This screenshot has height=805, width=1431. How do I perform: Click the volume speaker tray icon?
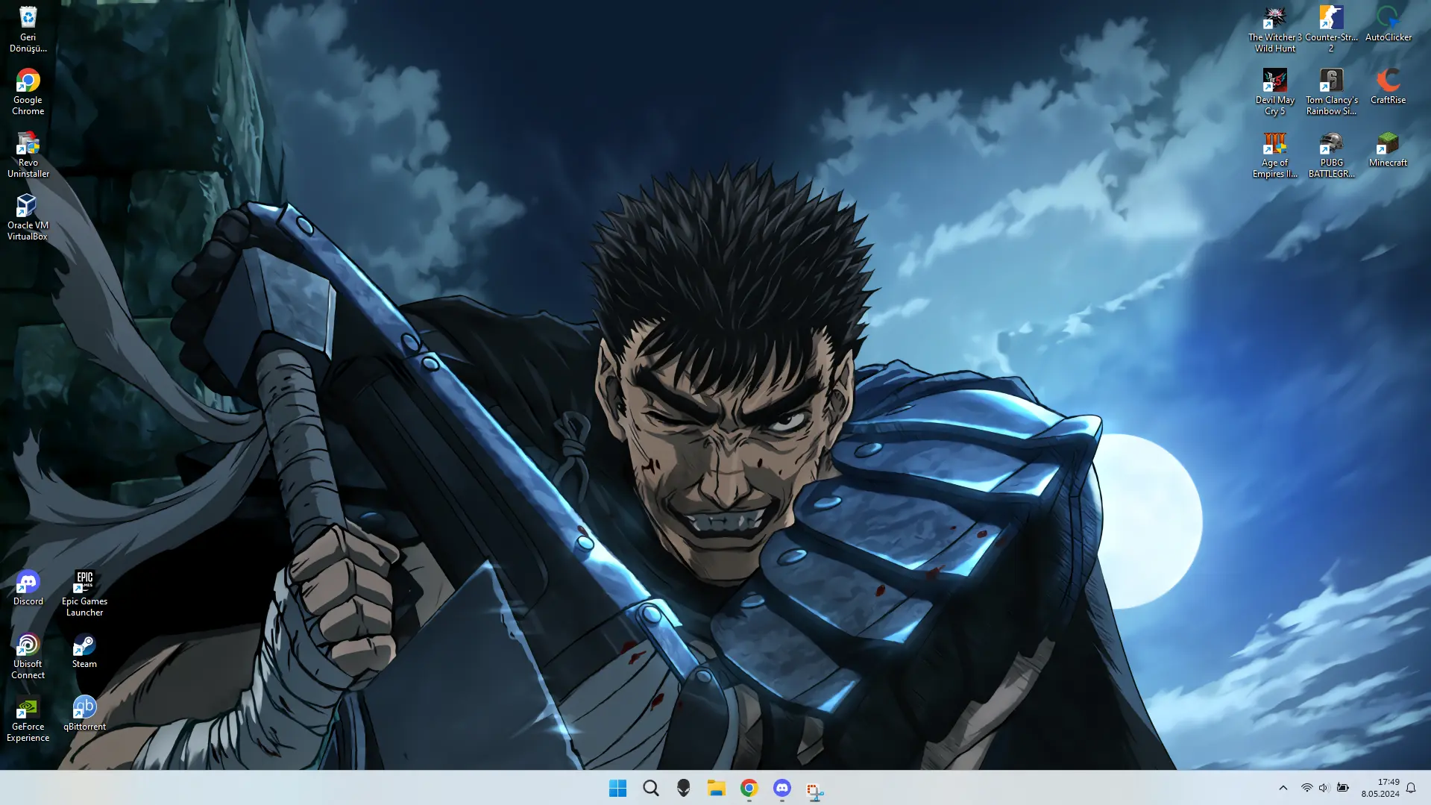click(1324, 788)
